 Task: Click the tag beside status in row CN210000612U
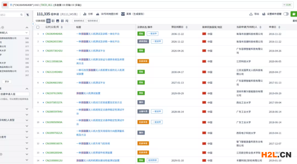pos(153,160)
